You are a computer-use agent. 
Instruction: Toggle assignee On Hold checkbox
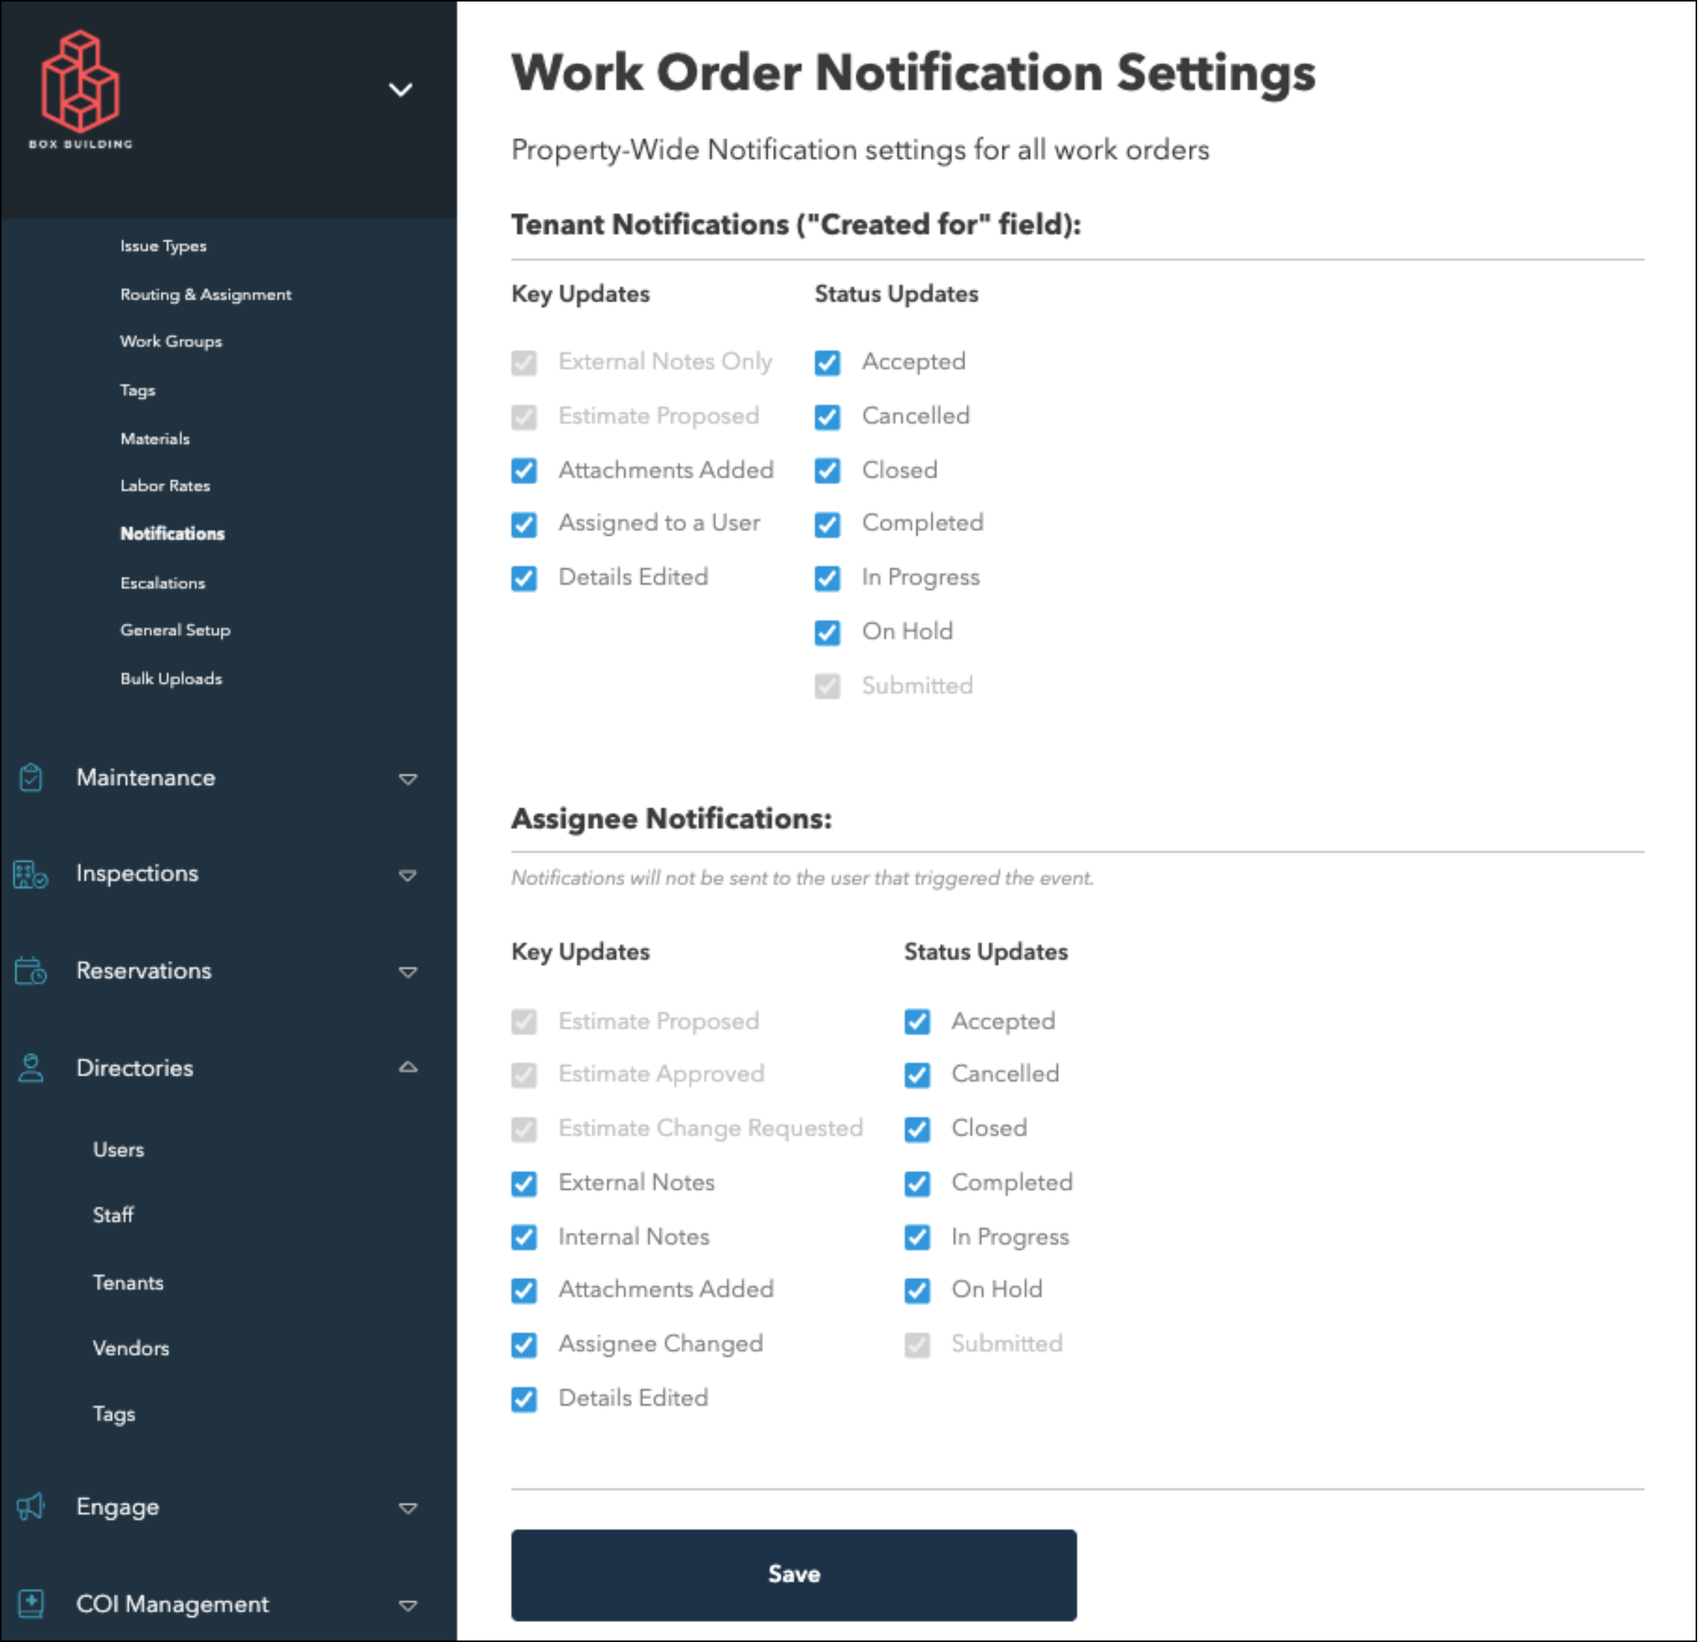coord(917,1291)
